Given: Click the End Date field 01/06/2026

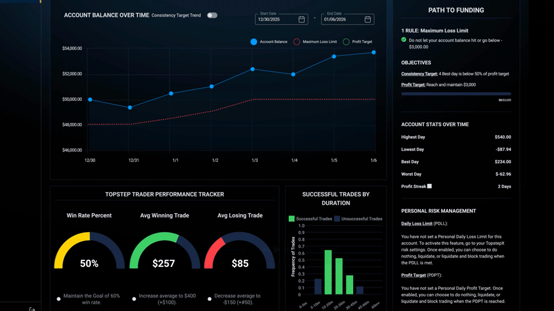Looking at the screenshot, I should click(x=347, y=19).
